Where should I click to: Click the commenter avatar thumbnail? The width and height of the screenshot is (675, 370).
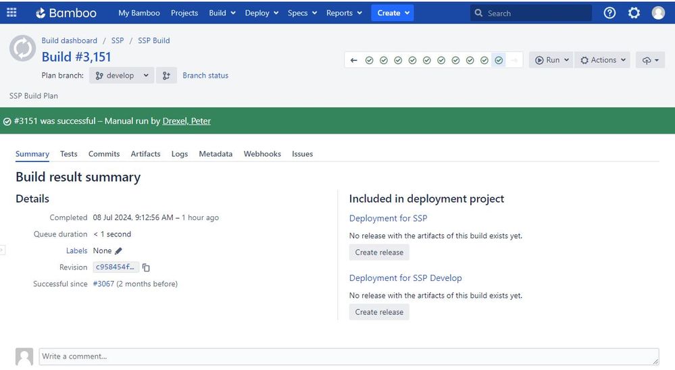24,356
